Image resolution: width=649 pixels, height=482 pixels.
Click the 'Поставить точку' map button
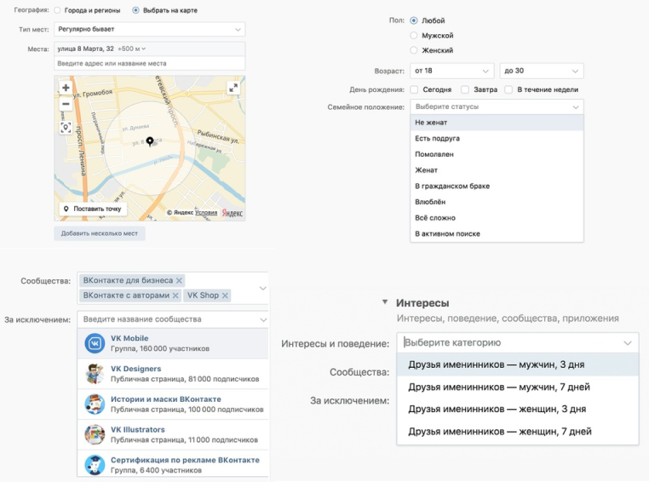92,209
